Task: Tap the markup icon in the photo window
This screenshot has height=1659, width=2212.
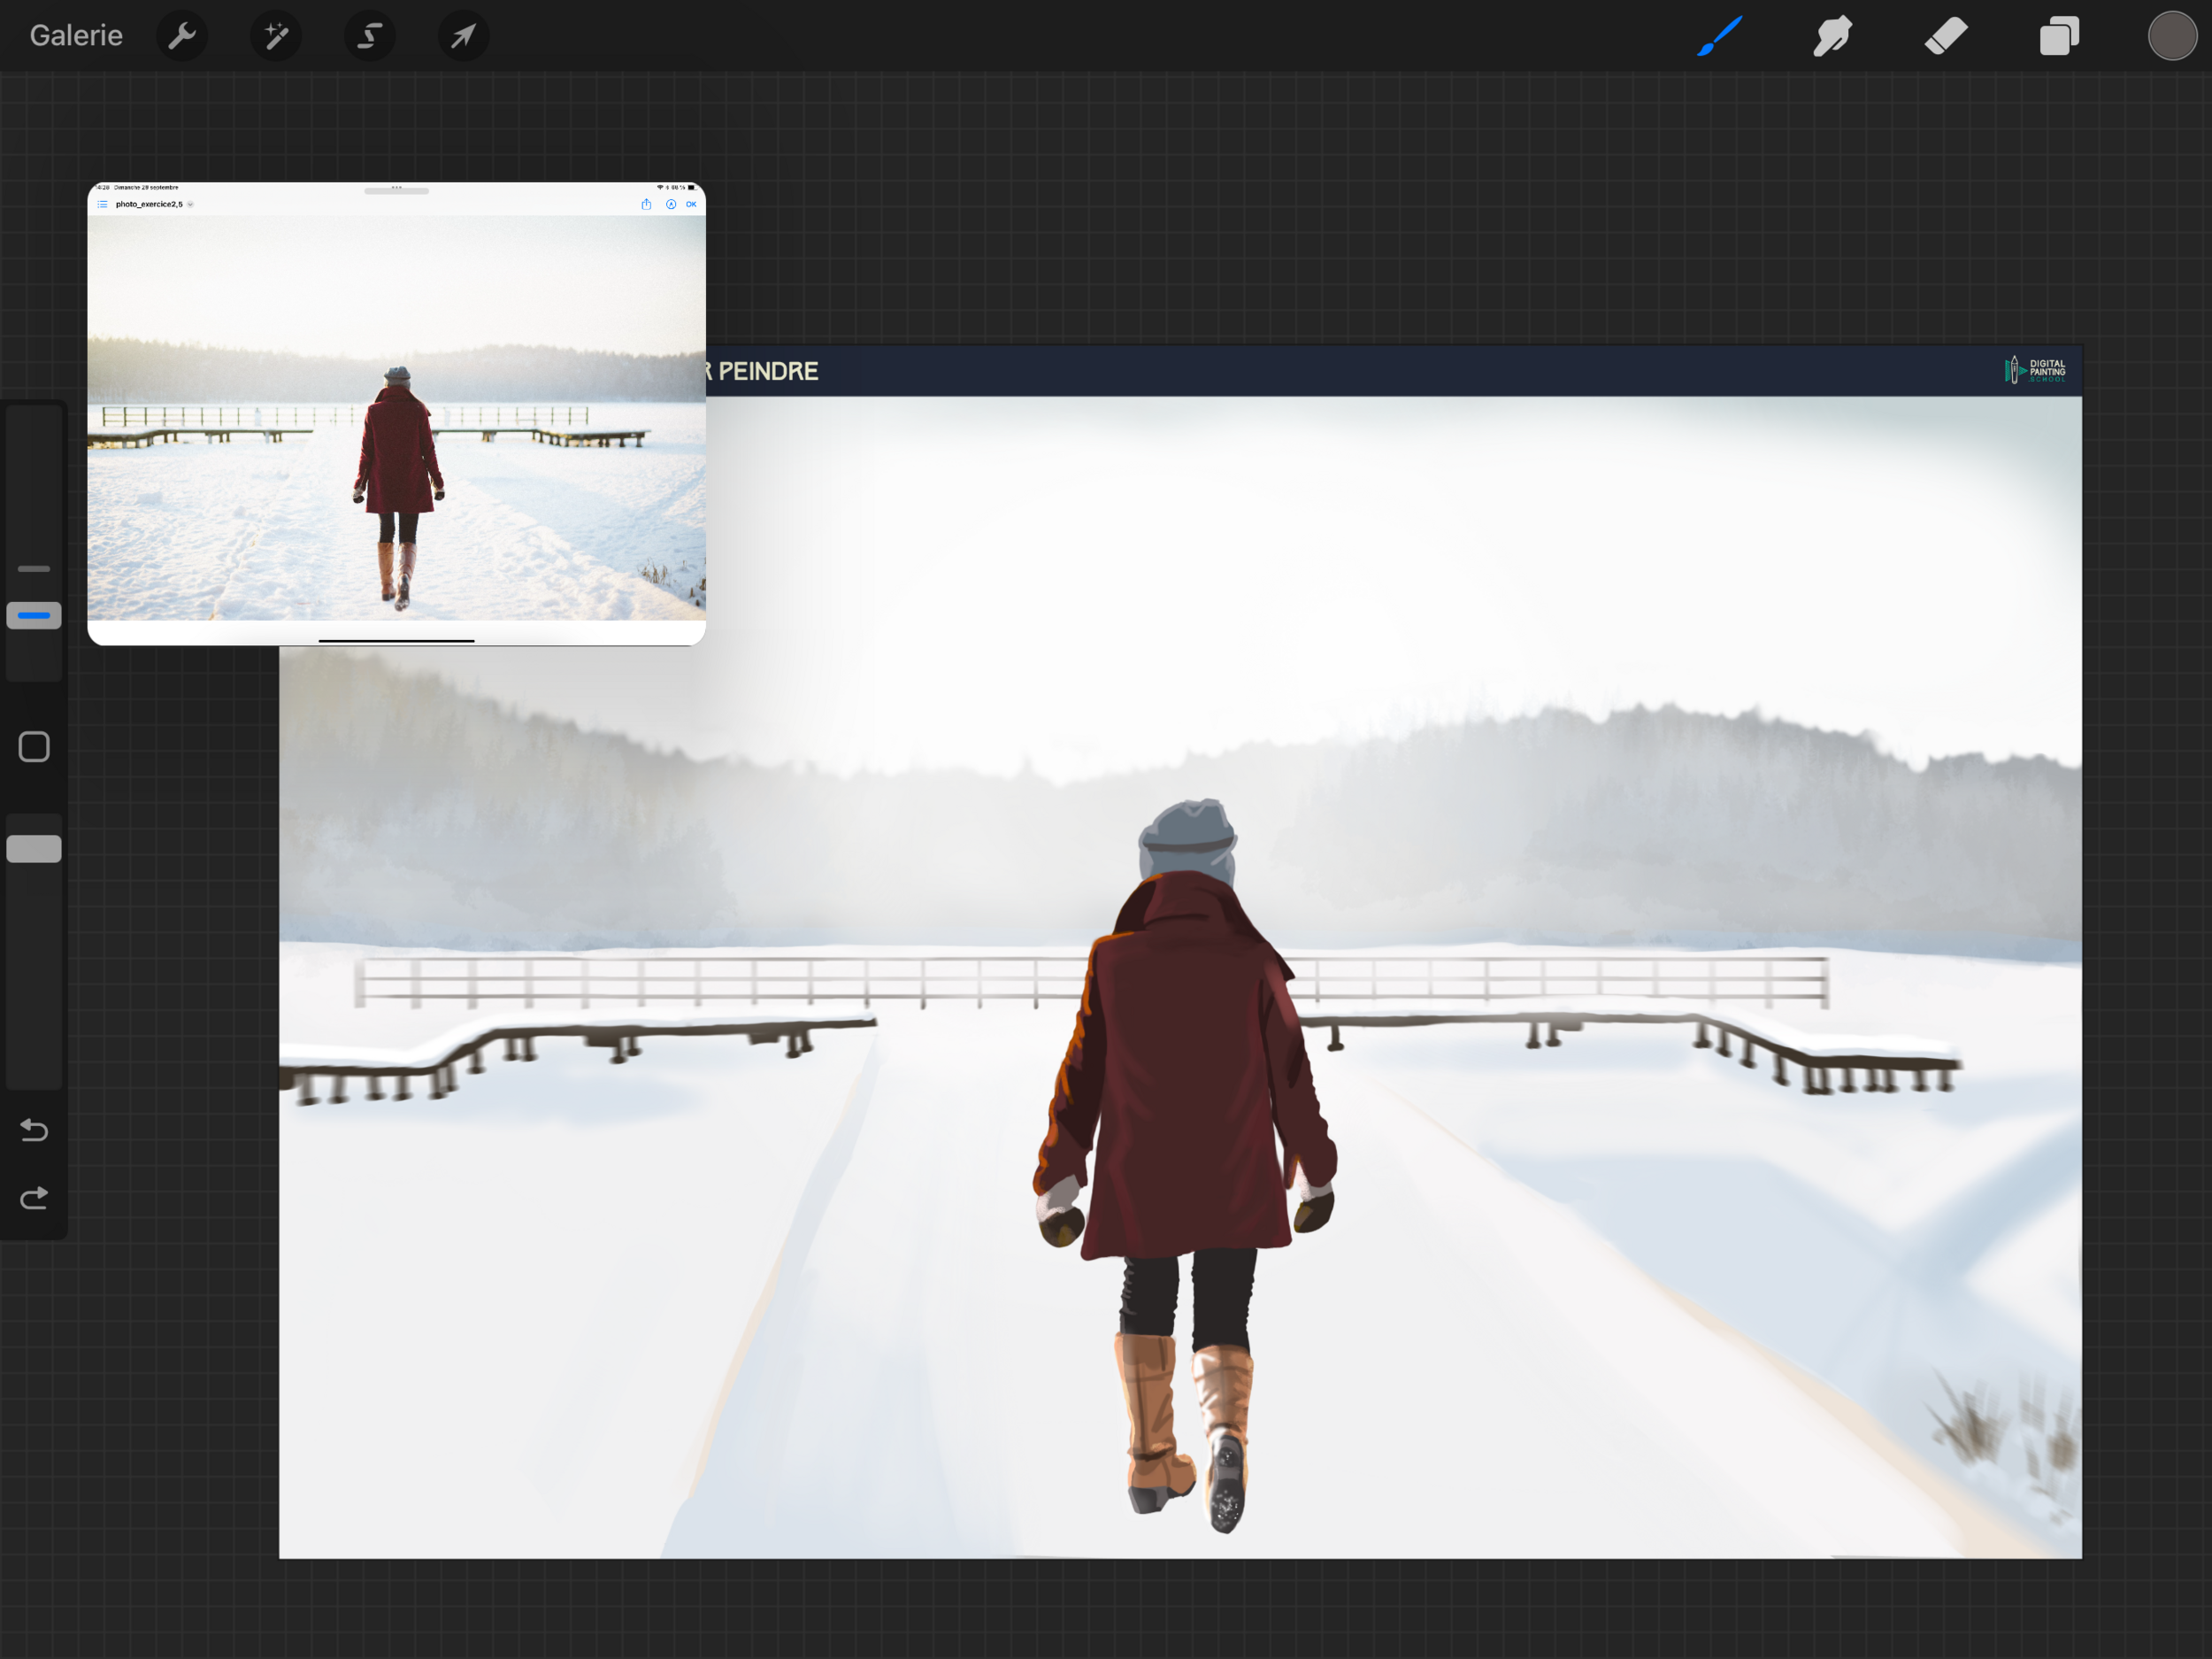Action: tap(671, 204)
